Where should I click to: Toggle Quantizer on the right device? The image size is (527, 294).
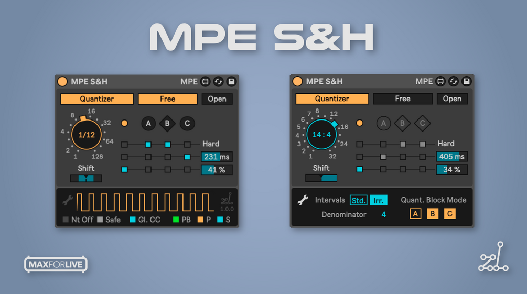(332, 99)
